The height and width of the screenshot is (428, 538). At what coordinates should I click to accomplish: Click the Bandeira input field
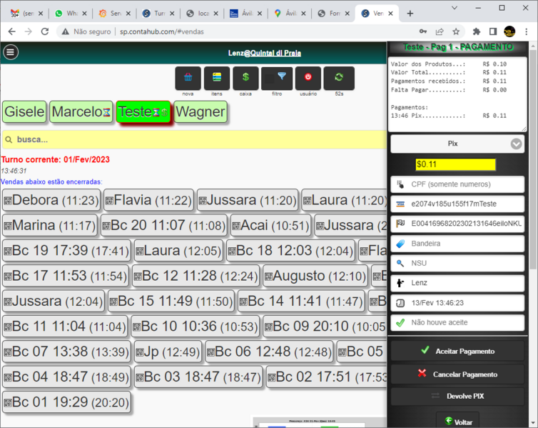[x=457, y=244]
